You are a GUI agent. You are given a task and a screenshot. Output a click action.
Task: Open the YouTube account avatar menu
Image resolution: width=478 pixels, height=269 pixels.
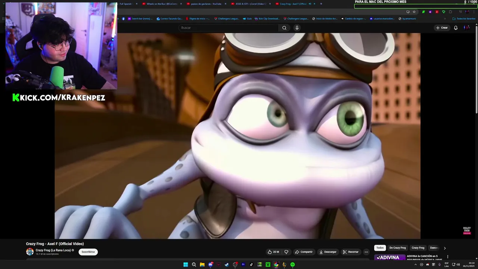click(466, 28)
